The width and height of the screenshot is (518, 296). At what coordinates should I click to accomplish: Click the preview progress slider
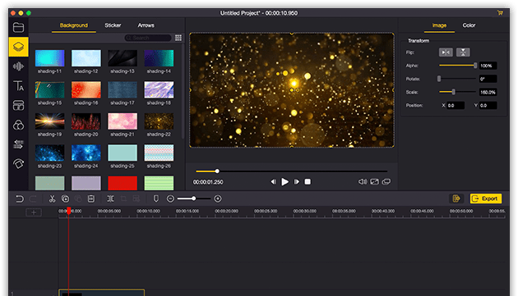tap(291, 171)
